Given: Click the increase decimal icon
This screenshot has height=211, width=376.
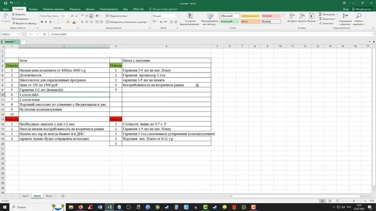Looking at the screenshot, I should pyautogui.click(x=171, y=22).
